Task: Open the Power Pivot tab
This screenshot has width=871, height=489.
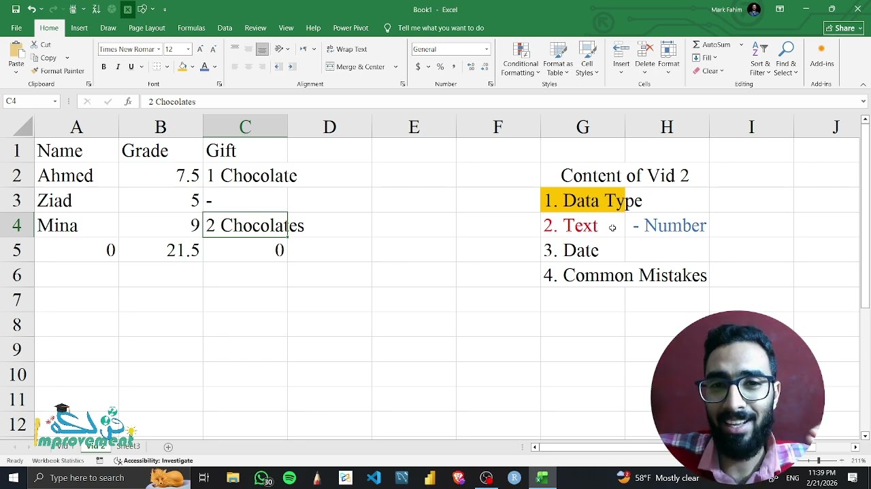Action: pos(350,28)
